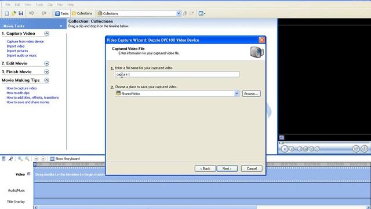Click the Play Timeline icon
Viewport: 371px width, 209px height.
point(43,158)
